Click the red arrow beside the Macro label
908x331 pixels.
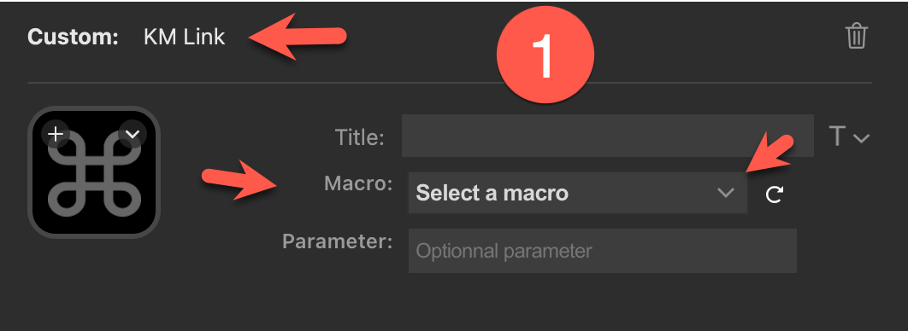[239, 180]
